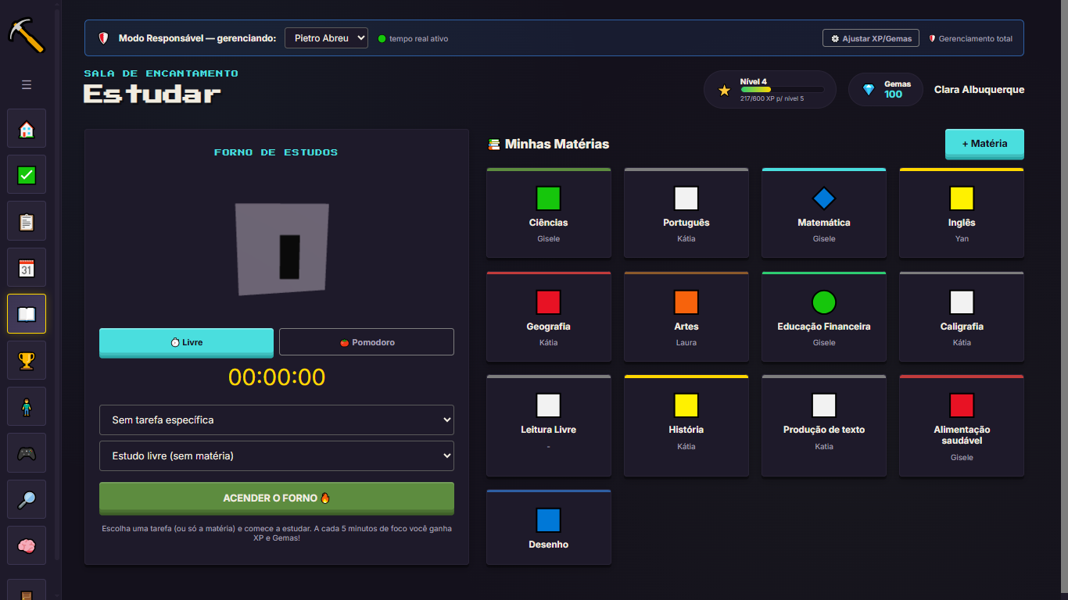The height and width of the screenshot is (600, 1068).
Task: Open the Português subject card
Action: [x=686, y=212]
